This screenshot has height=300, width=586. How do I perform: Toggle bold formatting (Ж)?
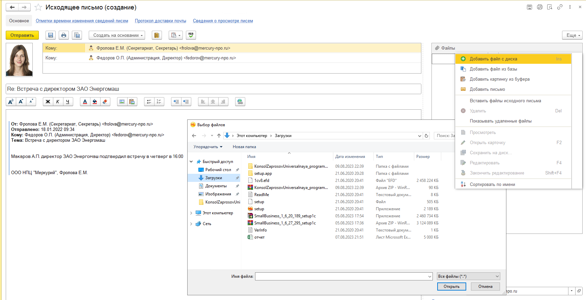[48, 102]
